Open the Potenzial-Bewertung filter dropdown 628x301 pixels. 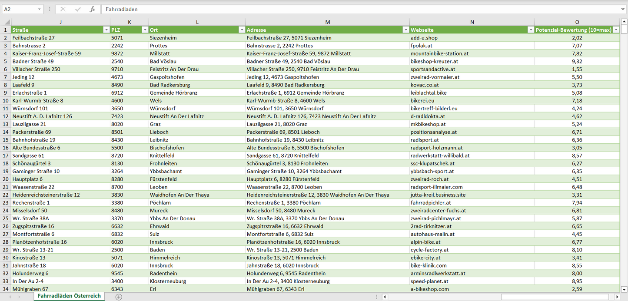[x=615, y=30]
